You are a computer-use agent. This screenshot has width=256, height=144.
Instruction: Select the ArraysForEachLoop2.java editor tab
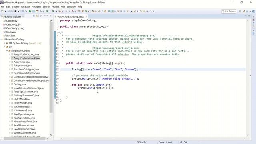[71, 16]
